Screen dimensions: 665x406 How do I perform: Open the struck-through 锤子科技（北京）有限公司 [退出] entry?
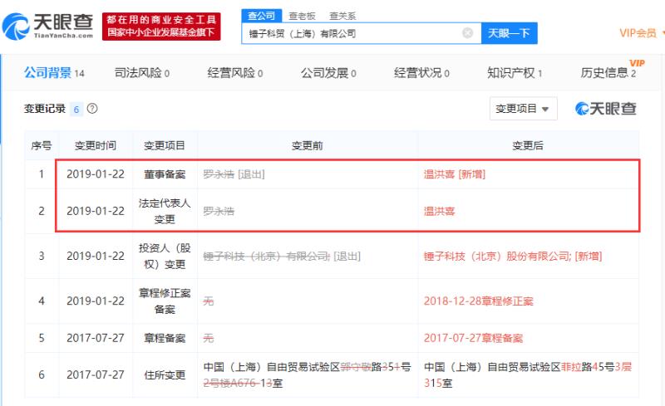(282, 257)
